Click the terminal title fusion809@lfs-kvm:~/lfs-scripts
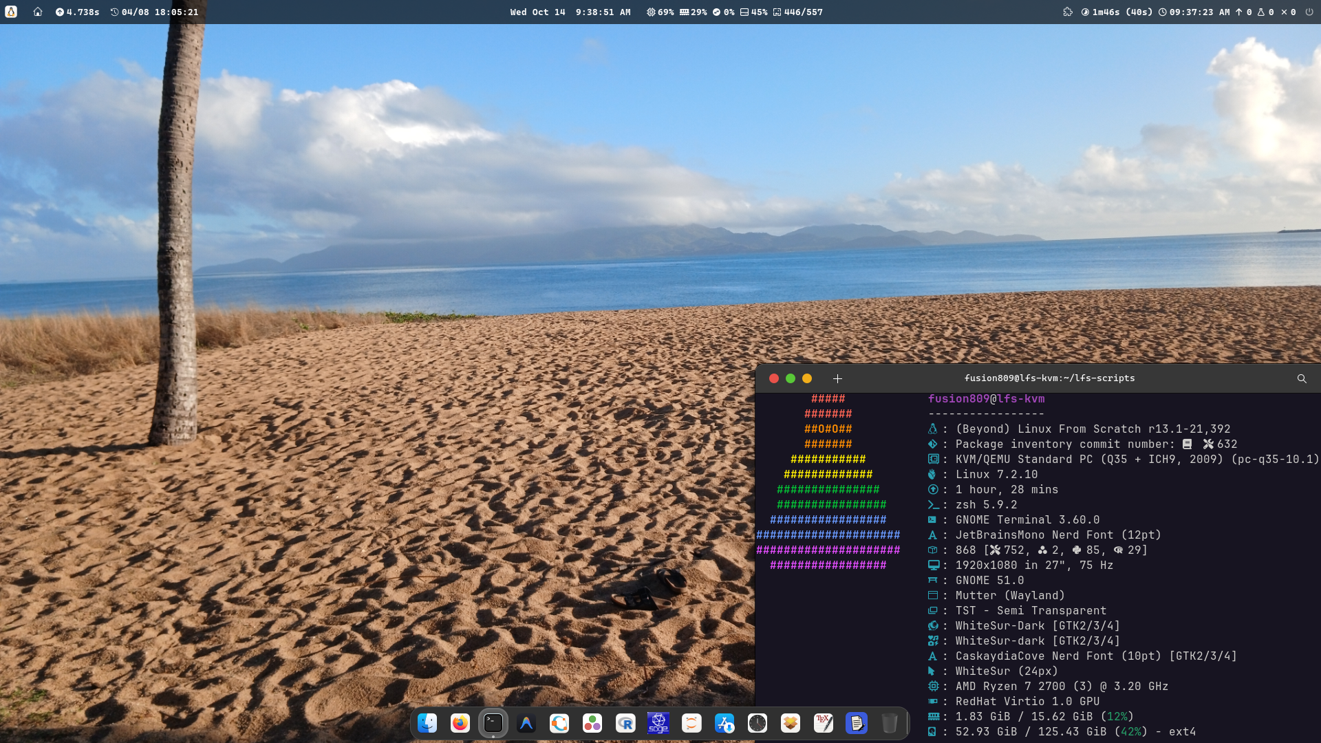This screenshot has height=743, width=1321. pyautogui.click(x=1049, y=378)
